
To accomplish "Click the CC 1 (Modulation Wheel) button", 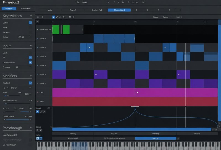I will (114, 138).
